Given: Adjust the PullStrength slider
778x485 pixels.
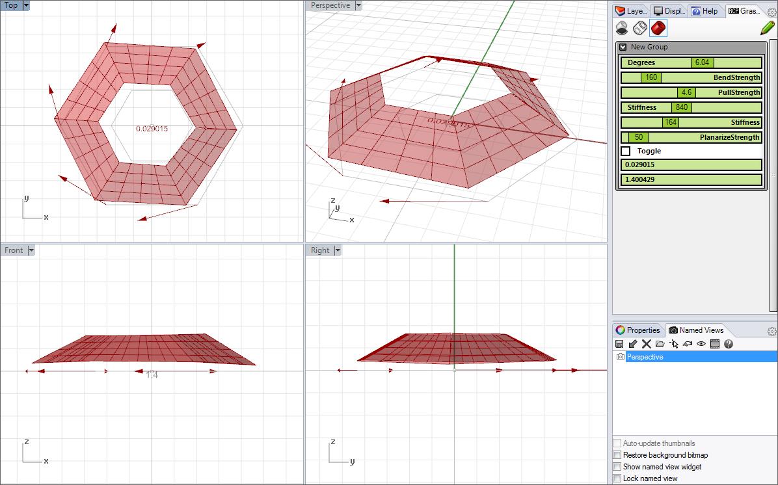Looking at the screenshot, I should tap(686, 92).
